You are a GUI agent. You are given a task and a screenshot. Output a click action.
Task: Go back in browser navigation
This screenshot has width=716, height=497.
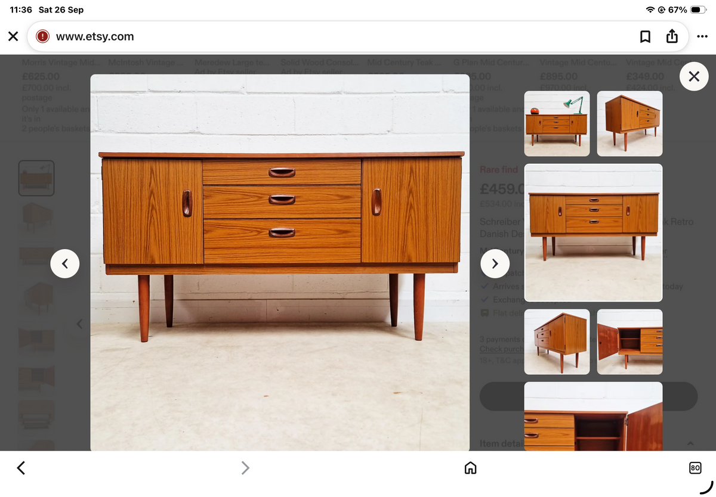(x=21, y=468)
